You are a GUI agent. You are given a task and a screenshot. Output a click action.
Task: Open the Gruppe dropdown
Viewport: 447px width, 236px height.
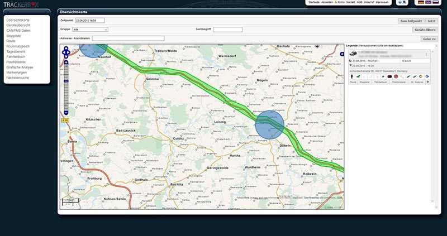click(90, 29)
